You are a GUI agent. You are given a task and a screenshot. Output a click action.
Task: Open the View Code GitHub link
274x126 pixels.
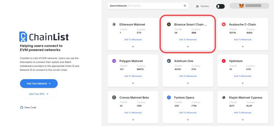click(x=28, y=108)
